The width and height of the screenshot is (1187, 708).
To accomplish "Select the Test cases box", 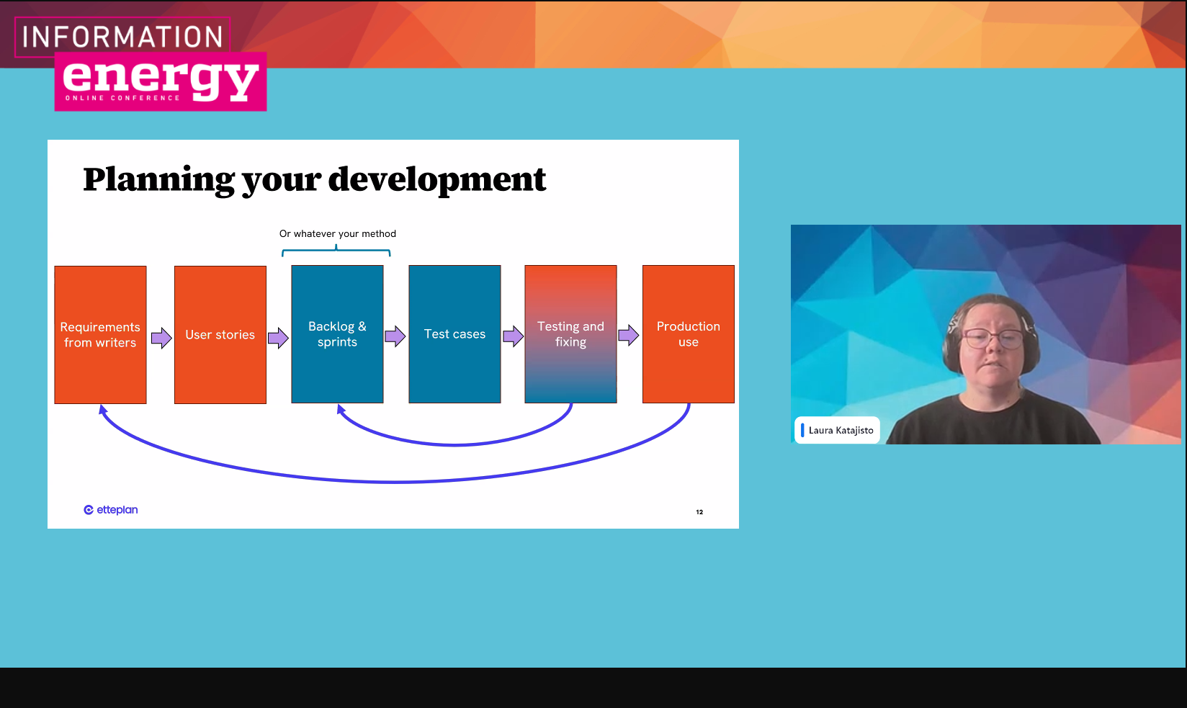I will coord(454,334).
